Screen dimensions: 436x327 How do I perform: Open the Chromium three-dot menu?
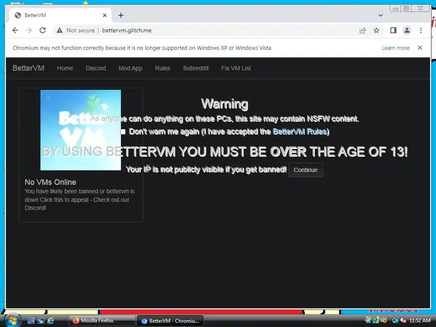(x=421, y=30)
